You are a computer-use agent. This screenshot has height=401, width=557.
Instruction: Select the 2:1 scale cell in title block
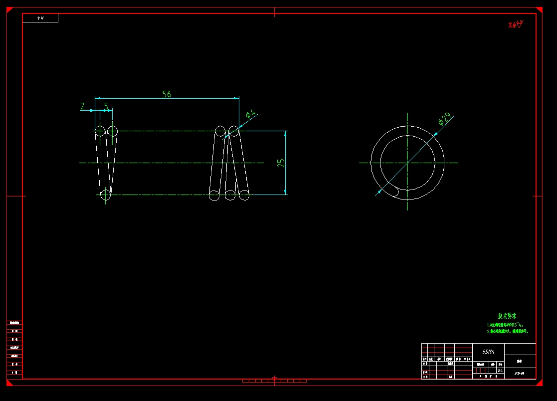[500, 371]
